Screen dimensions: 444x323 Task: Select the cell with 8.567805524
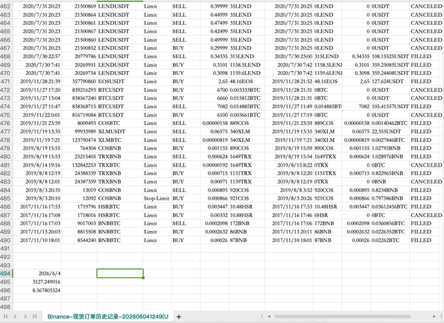click(x=37, y=290)
